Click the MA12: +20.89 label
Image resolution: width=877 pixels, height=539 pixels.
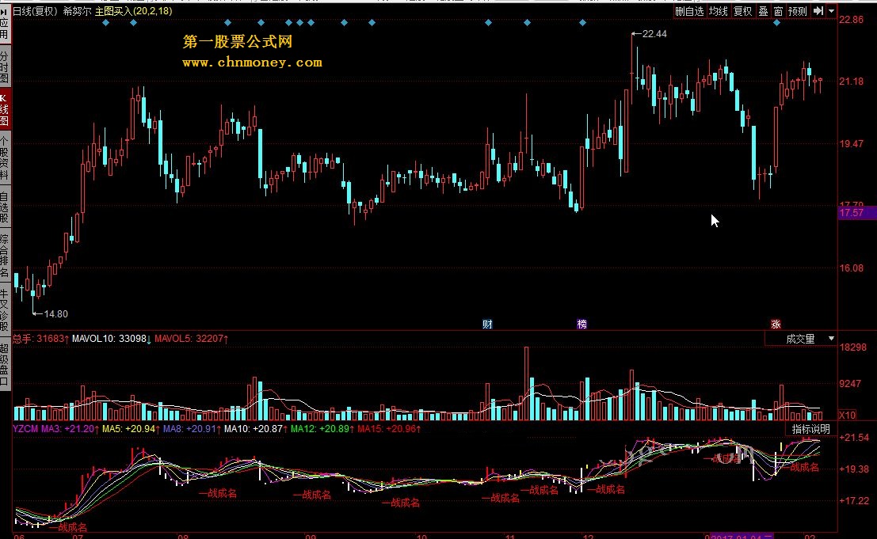322,429
